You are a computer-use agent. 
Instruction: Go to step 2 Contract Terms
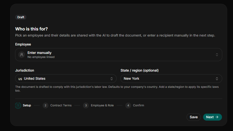tap(57, 105)
